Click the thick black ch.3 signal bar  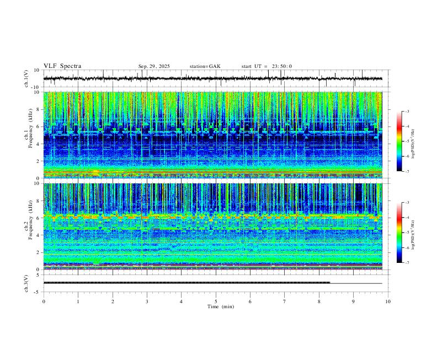pyautogui.click(x=186, y=283)
